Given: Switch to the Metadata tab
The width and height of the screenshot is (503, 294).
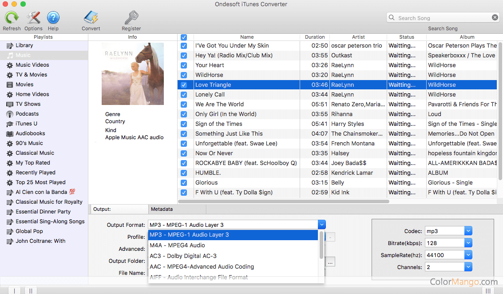Looking at the screenshot, I should [162, 209].
